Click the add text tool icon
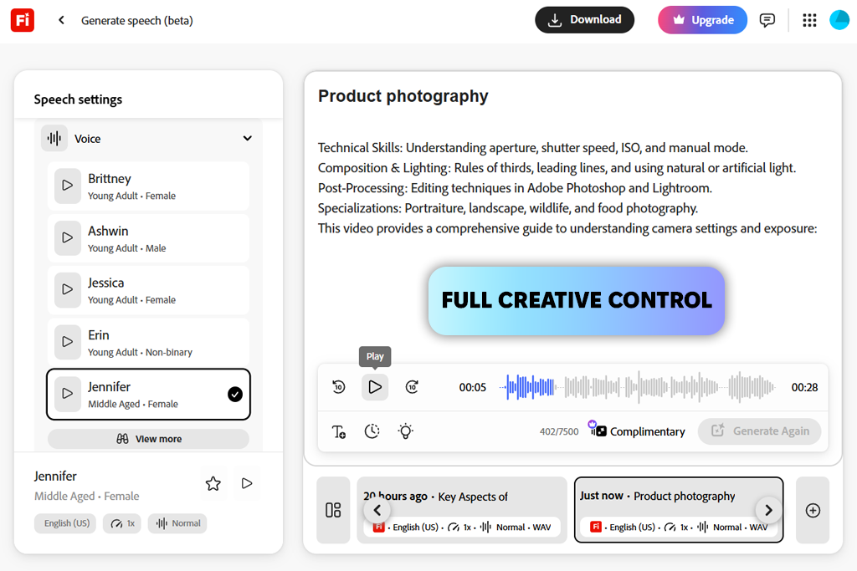Screen dimensions: 857x571 coord(339,431)
